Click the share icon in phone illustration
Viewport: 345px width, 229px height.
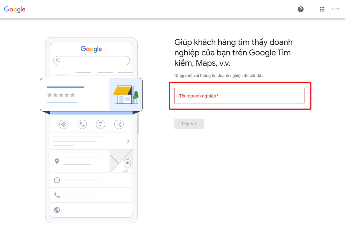[119, 124]
